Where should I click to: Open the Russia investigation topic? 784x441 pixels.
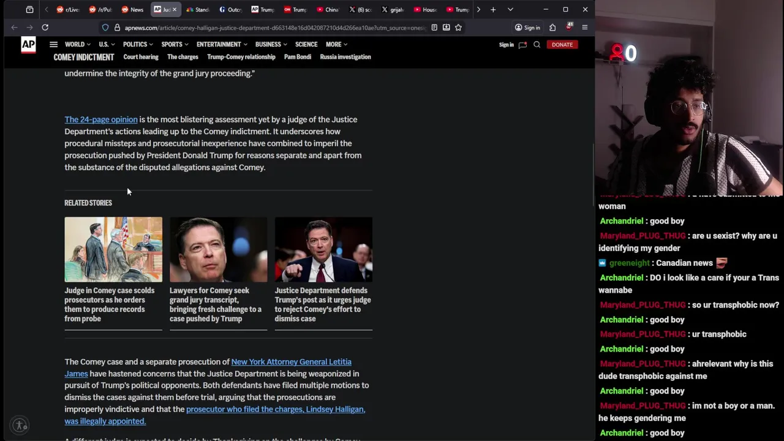(x=345, y=57)
